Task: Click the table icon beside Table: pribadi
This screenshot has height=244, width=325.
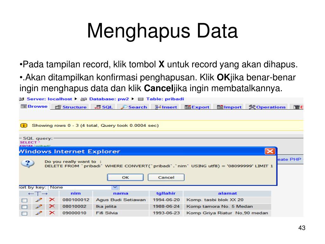Action: [141, 99]
